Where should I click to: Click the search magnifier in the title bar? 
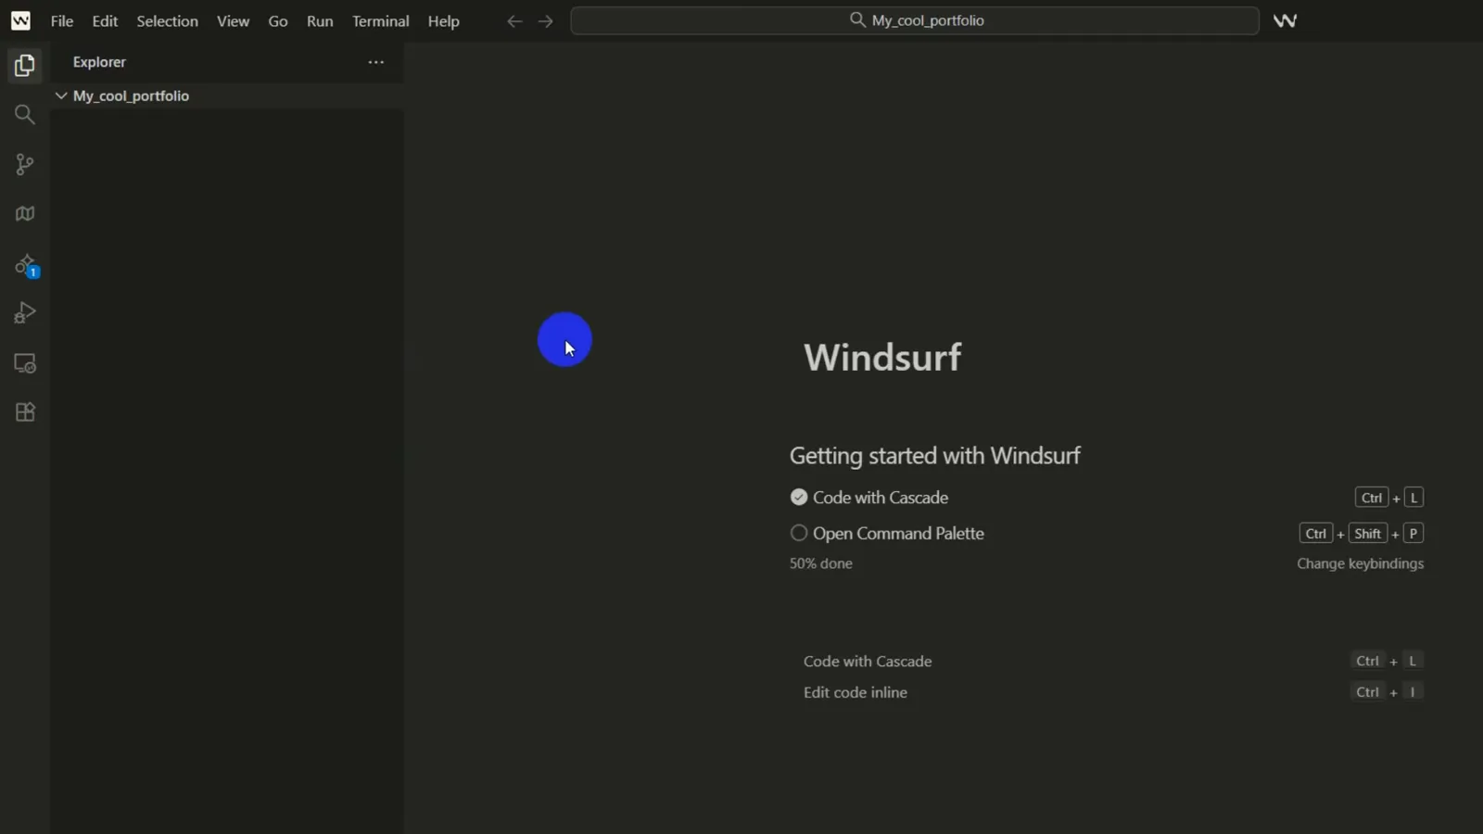tap(857, 19)
